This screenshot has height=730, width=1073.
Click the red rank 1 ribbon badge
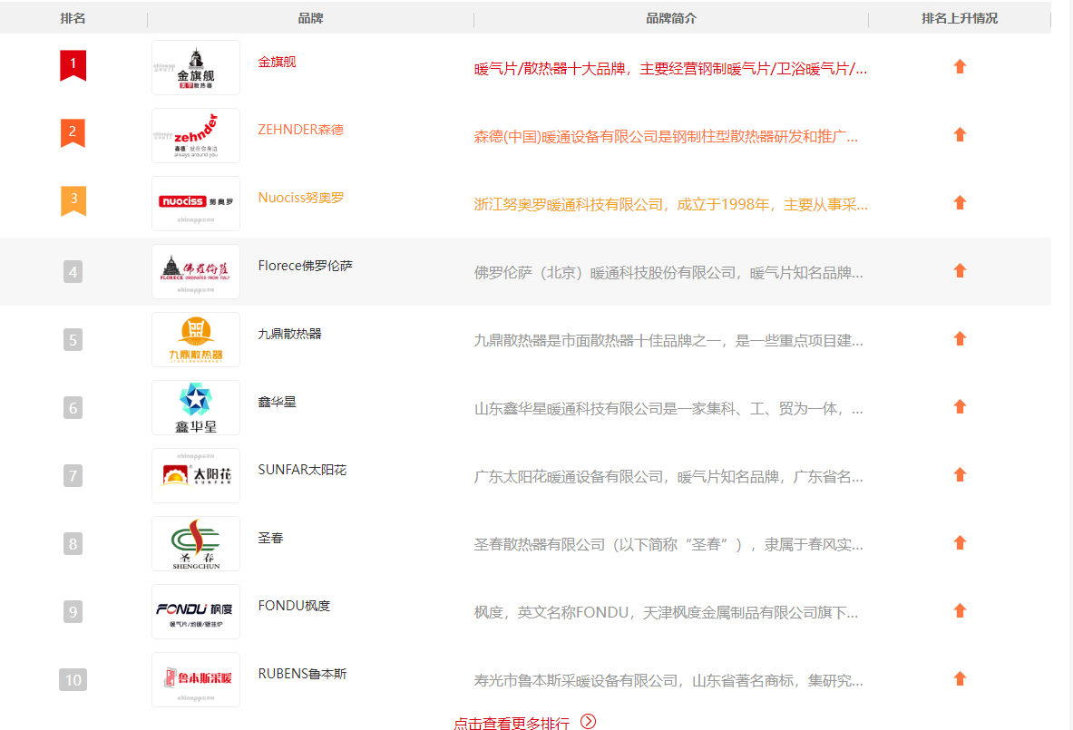(73, 65)
